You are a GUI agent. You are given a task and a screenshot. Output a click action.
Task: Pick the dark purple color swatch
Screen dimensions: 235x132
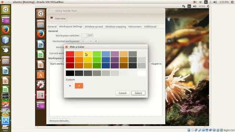pyautogui.click(x=115, y=66)
